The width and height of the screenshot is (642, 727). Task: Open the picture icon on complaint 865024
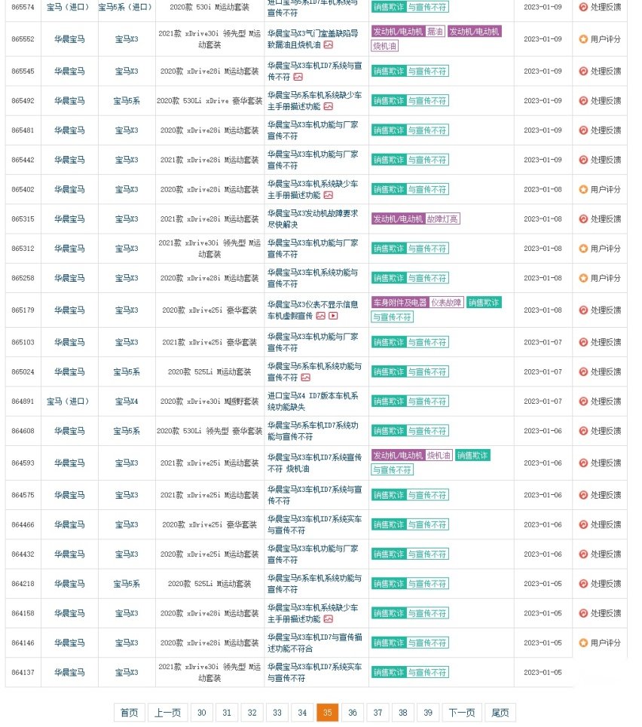(305, 378)
